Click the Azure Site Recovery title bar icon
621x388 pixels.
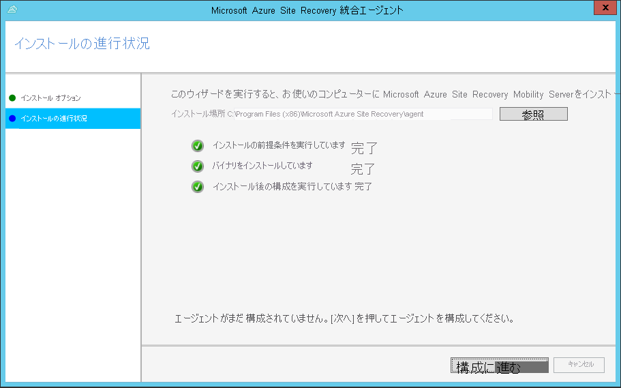(12, 10)
